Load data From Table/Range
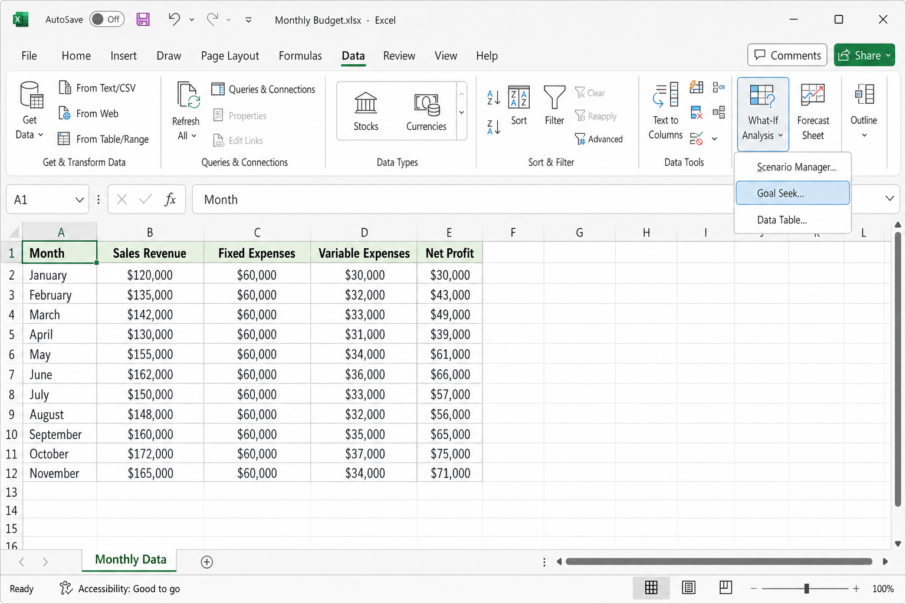The image size is (906, 604). tap(104, 139)
